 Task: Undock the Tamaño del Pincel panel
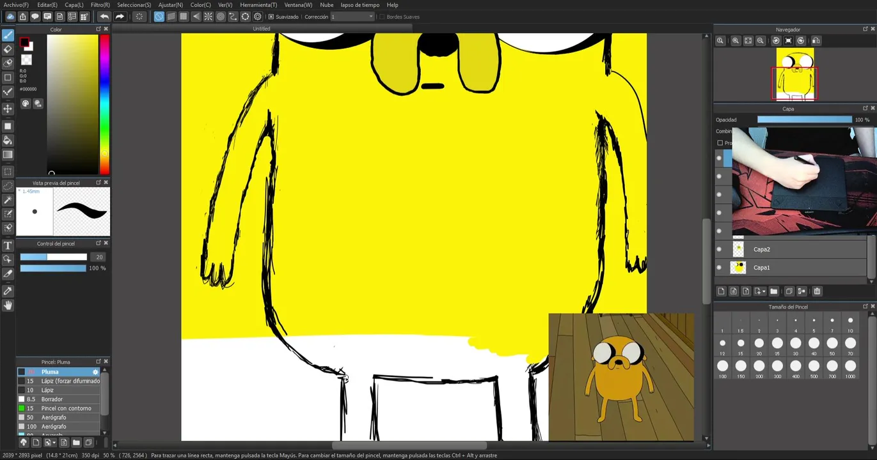click(x=865, y=307)
